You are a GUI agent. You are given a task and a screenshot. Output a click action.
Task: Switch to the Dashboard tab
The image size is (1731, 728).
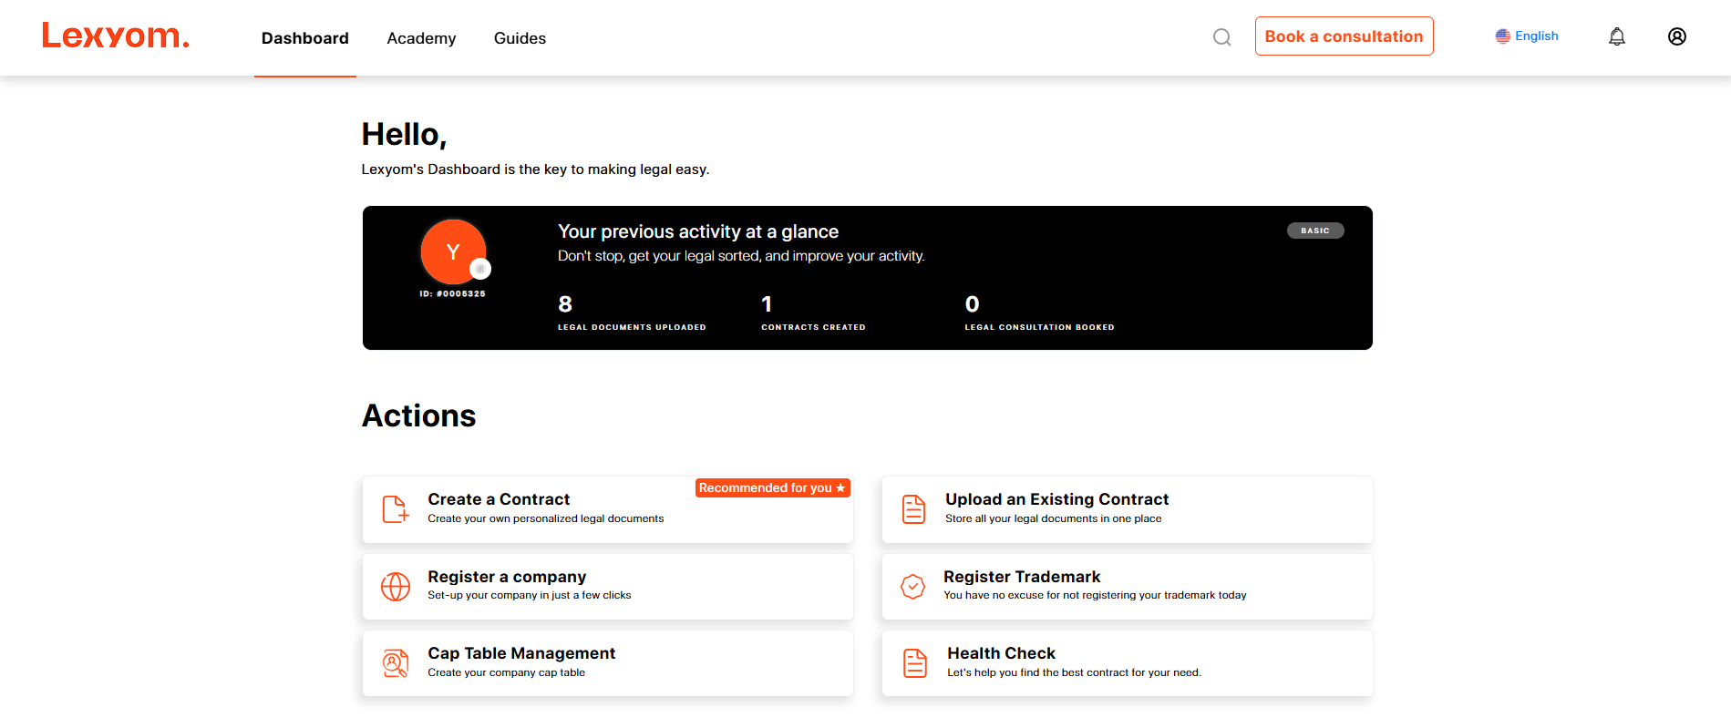pos(304,38)
